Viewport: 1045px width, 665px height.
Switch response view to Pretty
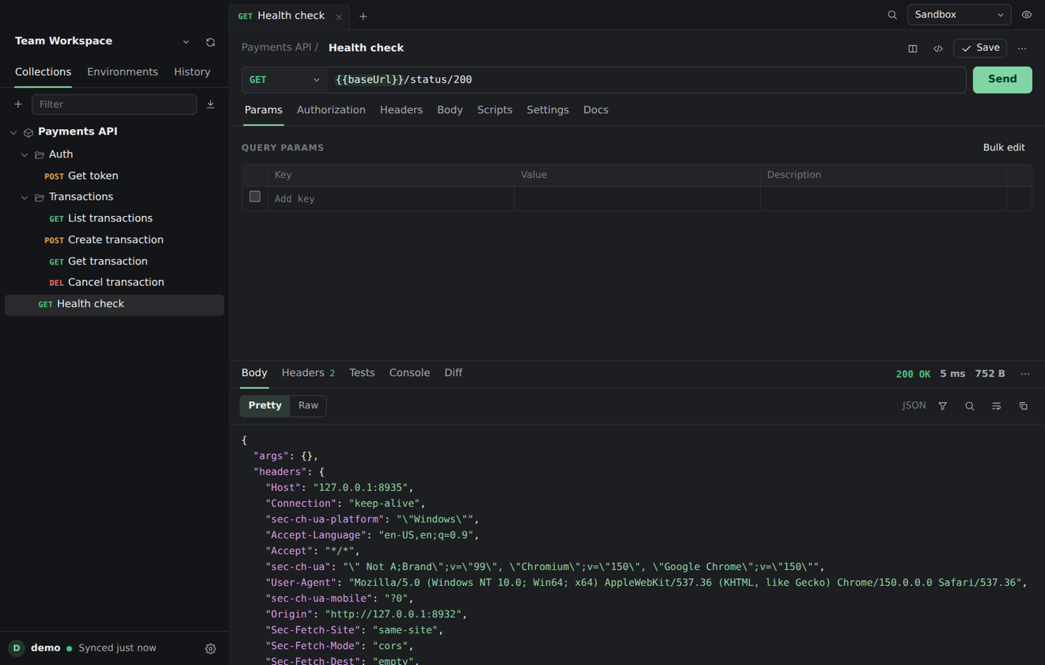point(265,405)
